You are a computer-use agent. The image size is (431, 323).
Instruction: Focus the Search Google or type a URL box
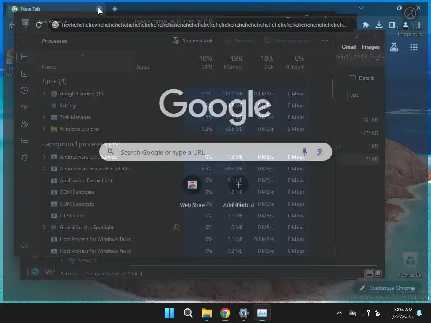click(x=215, y=152)
